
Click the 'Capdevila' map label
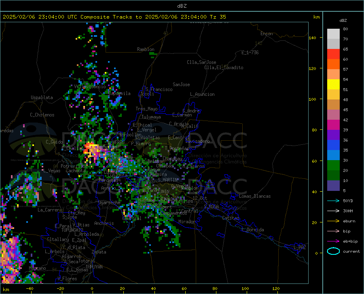120,93
